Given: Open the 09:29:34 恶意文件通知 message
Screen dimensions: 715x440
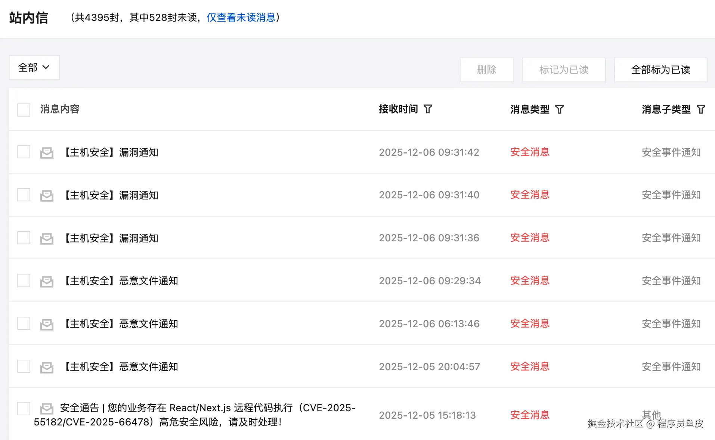Looking at the screenshot, I should tap(121, 281).
